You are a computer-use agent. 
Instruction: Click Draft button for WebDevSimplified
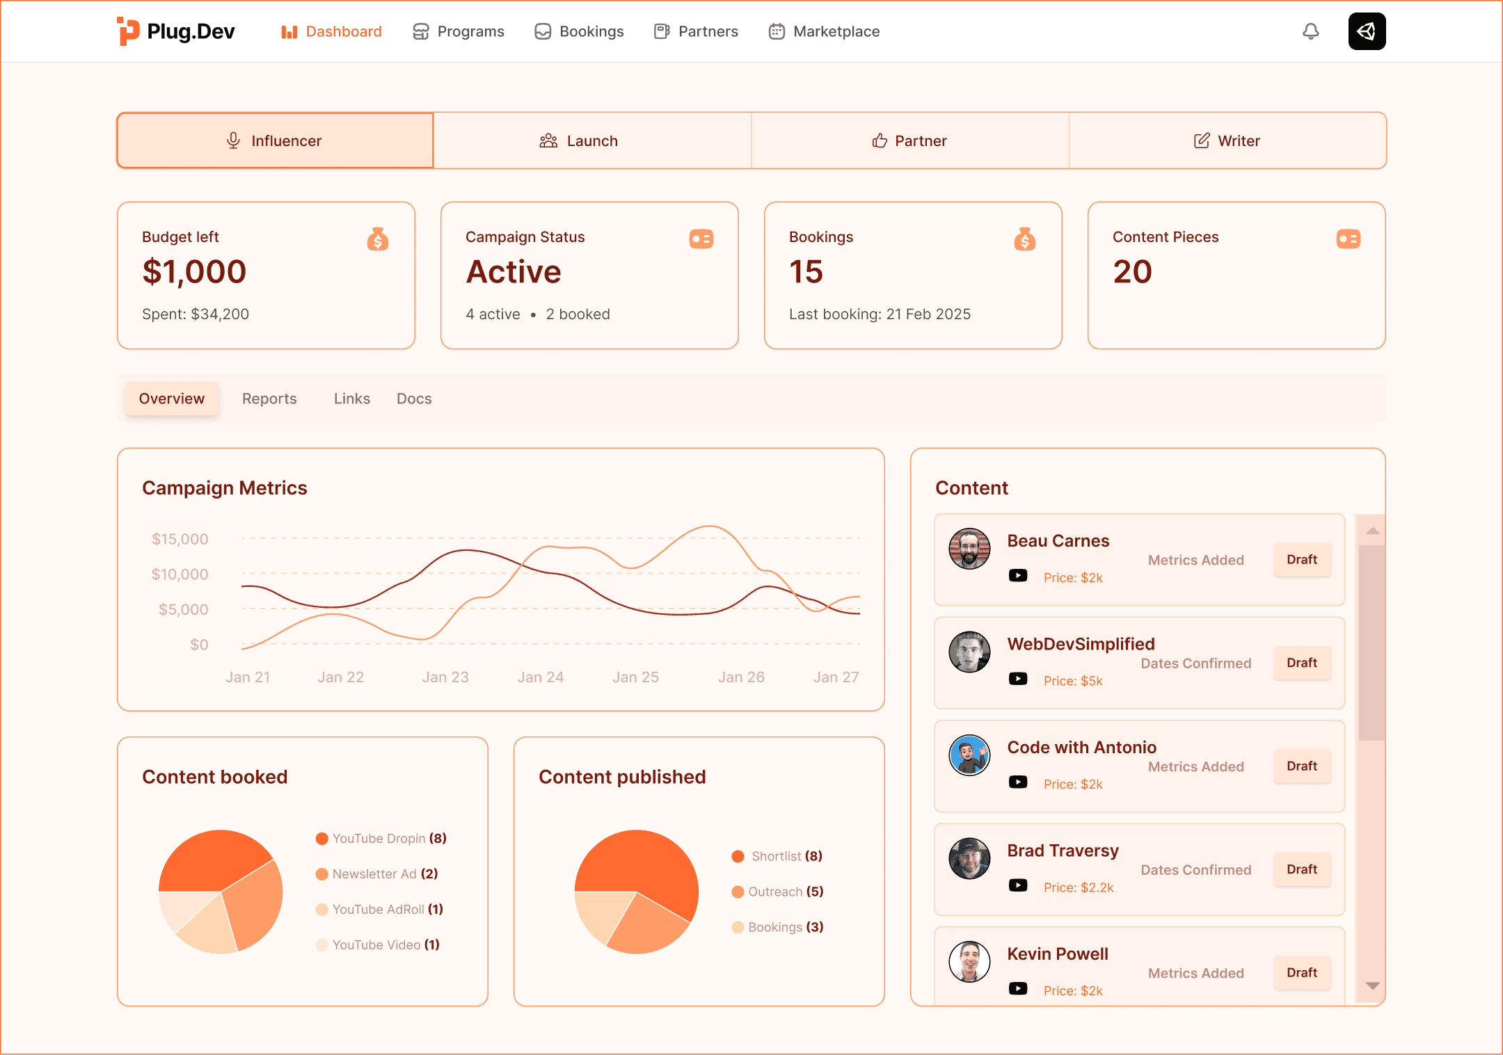pyautogui.click(x=1301, y=663)
